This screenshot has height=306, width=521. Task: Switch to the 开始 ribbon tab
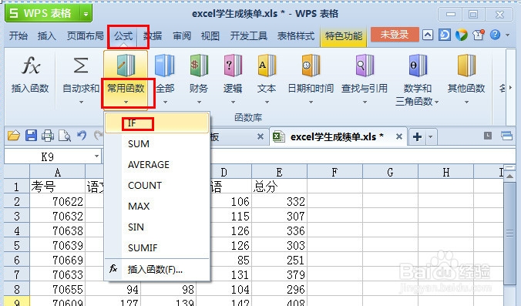18,35
